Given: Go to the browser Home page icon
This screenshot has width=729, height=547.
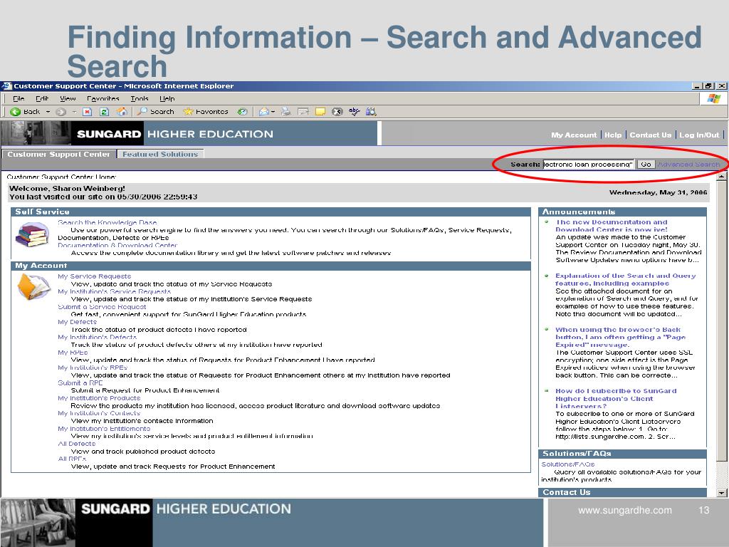Looking at the screenshot, I should pyautogui.click(x=122, y=112).
